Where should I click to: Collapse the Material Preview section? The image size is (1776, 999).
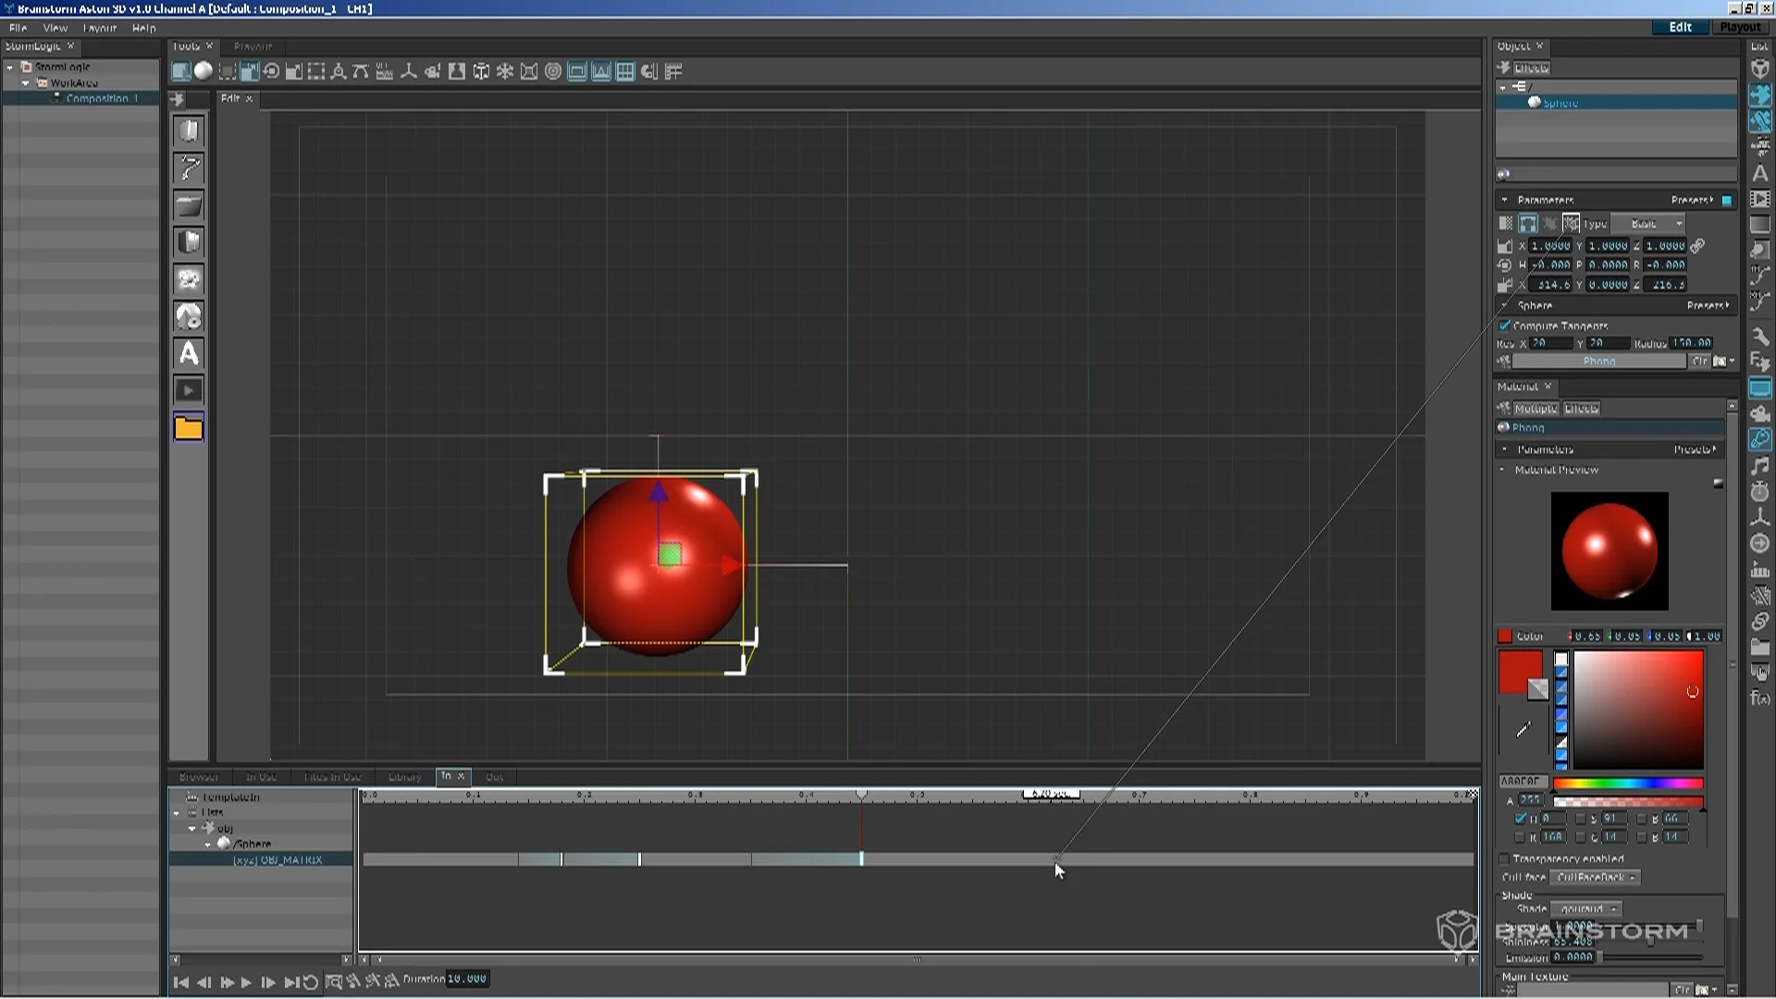point(1502,470)
